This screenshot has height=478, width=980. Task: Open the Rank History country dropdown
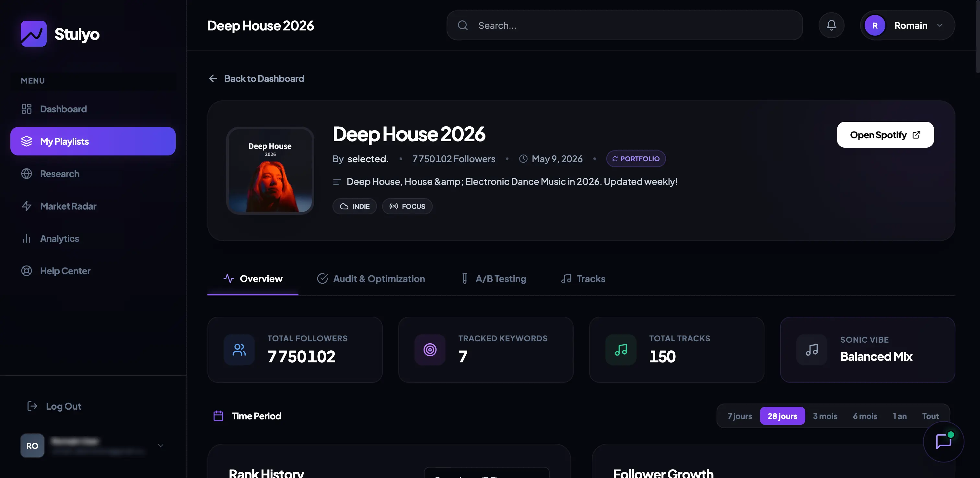tap(486, 472)
